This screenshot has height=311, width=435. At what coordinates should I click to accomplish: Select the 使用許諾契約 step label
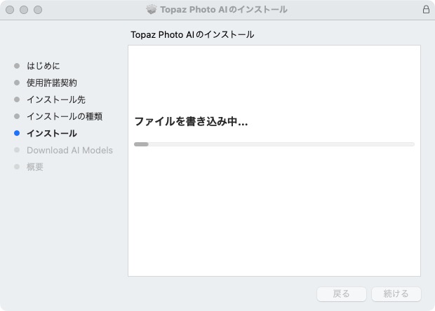[x=52, y=83]
